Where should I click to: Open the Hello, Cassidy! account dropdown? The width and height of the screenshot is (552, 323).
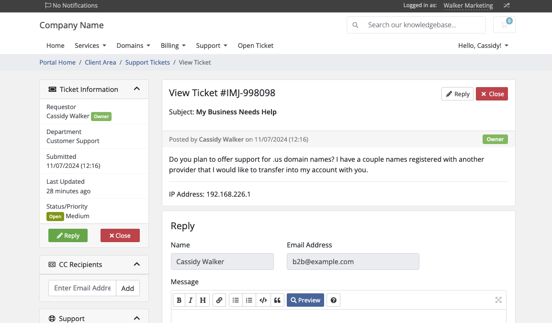click(x=483, y=45)
